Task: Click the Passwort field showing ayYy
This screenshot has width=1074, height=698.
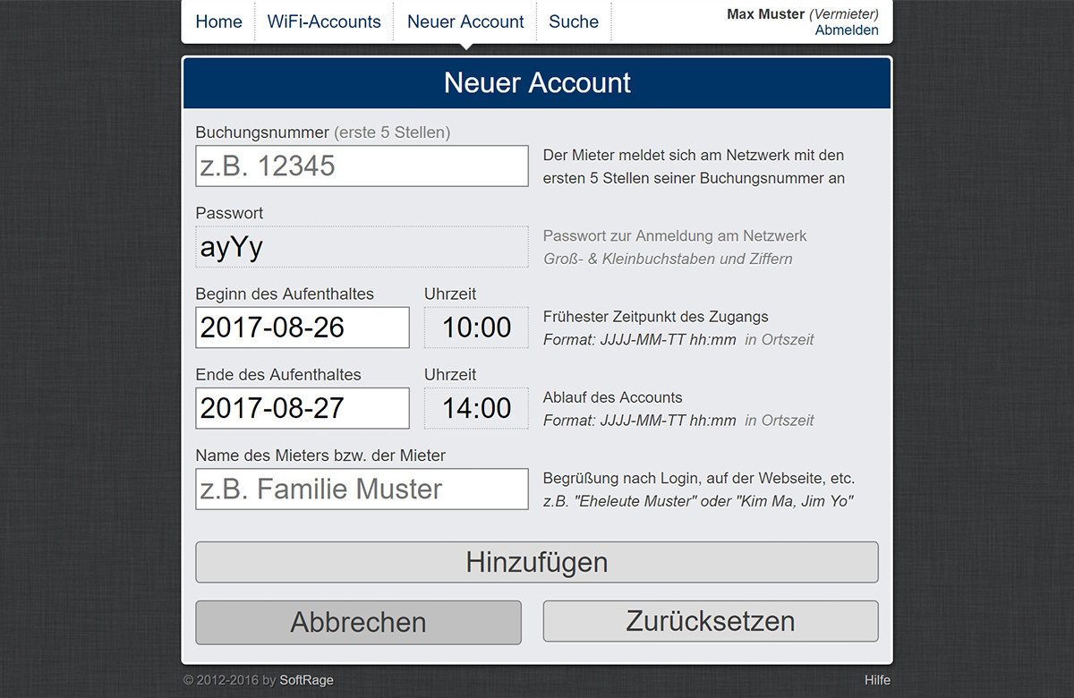Action: click(362, 247)
